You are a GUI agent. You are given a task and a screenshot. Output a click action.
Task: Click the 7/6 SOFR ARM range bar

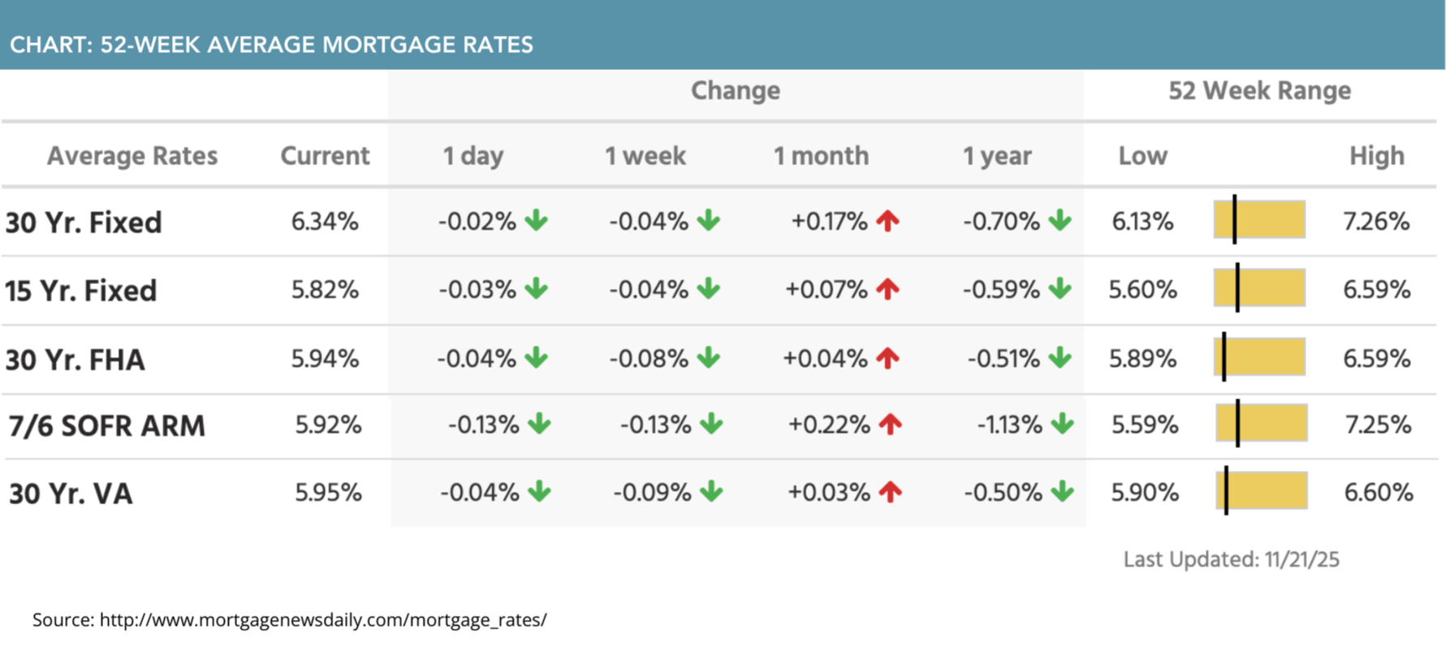click(1262, 423)
